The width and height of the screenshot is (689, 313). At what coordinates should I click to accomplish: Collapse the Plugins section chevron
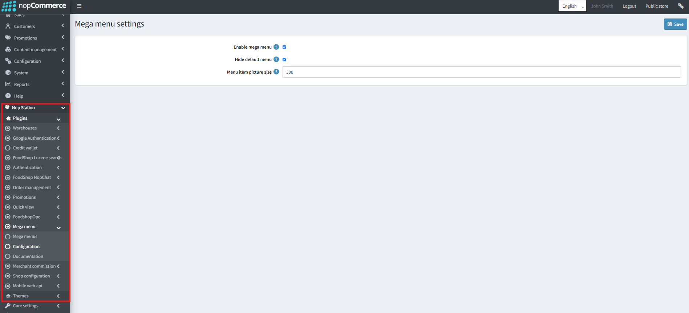pos(58,119)
